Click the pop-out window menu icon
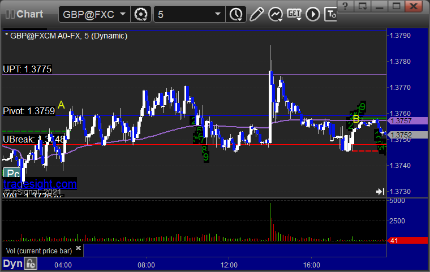Image resolution: width=430 pixels, height=272 pixels. 362,6
